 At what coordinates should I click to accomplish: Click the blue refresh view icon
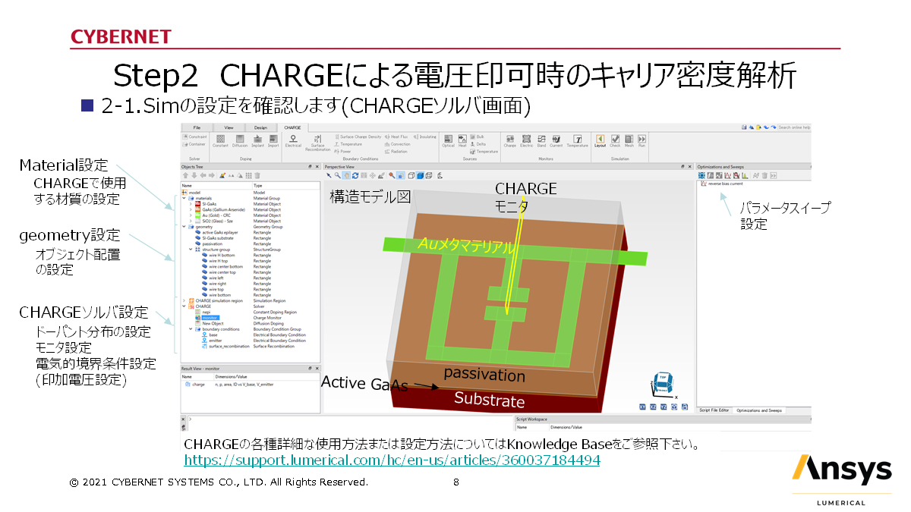354,175
